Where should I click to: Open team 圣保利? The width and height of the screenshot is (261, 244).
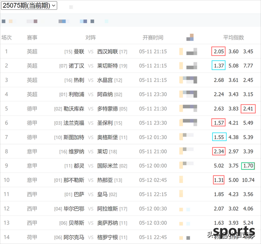point(105,123)
